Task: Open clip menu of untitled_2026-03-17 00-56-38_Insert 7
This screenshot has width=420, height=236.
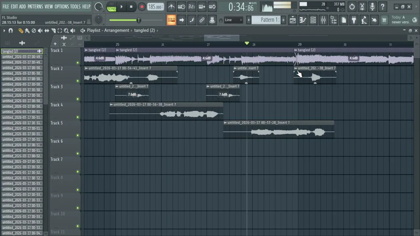Action: (111, 105)
